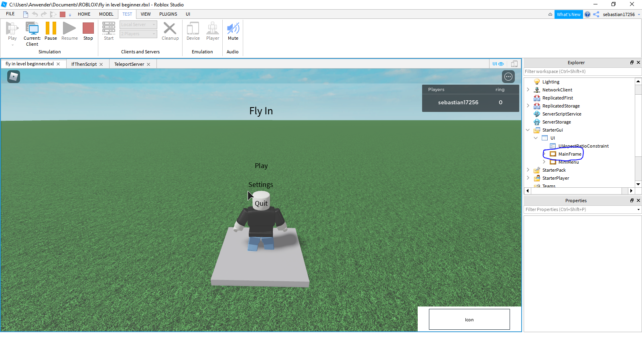Click the in-game Play button
The height and width of the screenshot is (345, 642).
(x=261, y=166)
